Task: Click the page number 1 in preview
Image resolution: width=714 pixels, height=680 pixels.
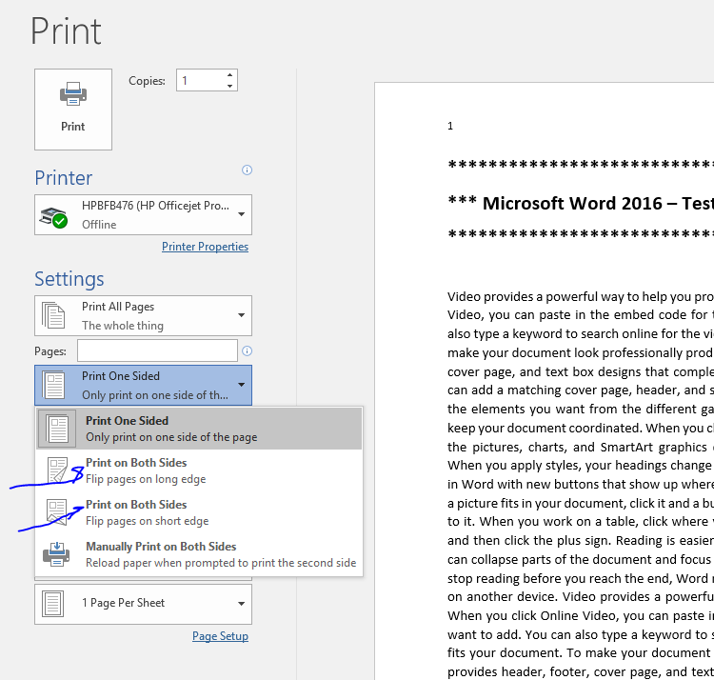Action: (450, 126)
